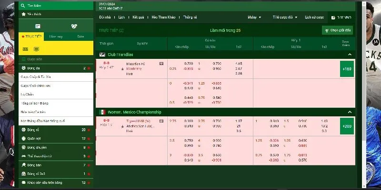Click the +169 more markets button

pos(346,68)
